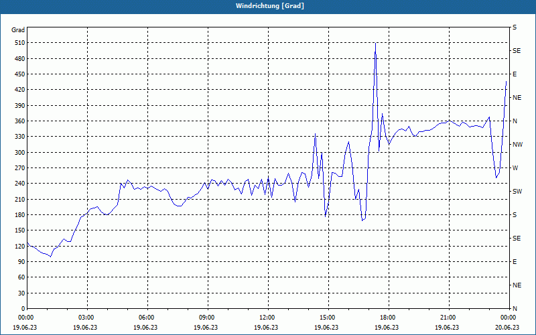This screenshot has width=536, height=335.
Task: Select the W compass label
Action: (515, 168)
